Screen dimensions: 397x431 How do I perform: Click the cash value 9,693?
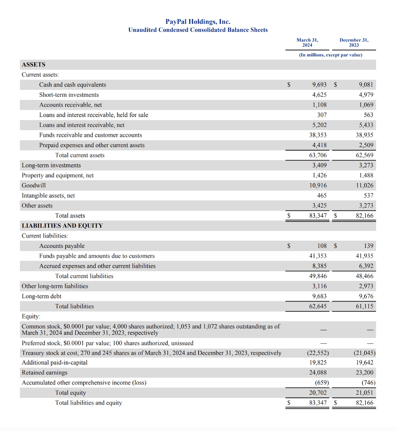pyautogui.click(x=319, y=85)
